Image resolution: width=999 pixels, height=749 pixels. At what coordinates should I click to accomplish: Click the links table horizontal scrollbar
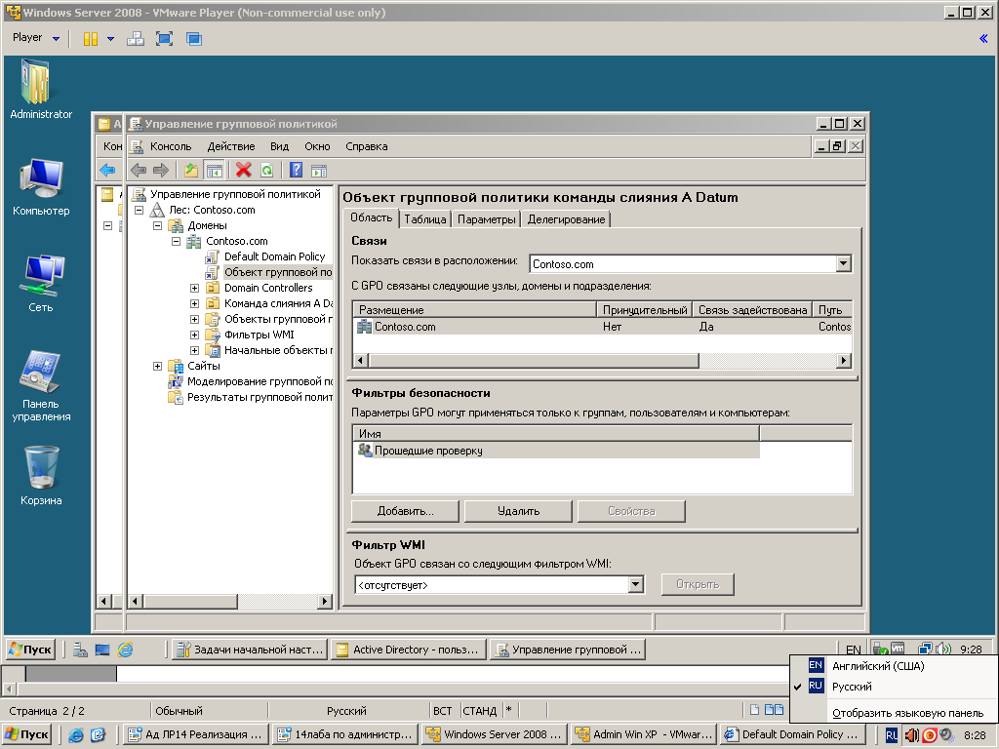pyautogui.click(x=603, y=361)
